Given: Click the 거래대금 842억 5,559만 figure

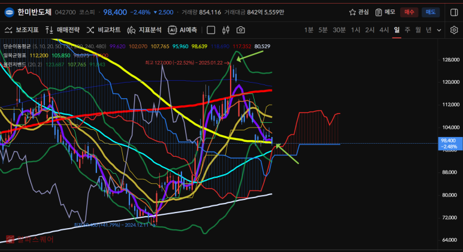Looking at the screenshot, I should [254, 12].
